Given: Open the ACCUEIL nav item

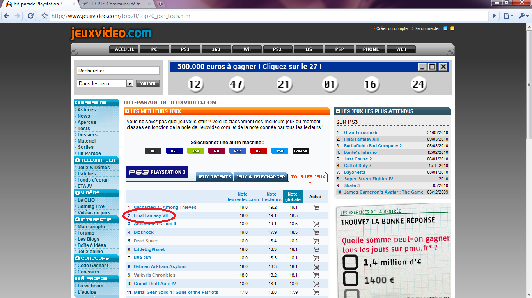Looking at the screenshot, I should [x=124, y=49].
